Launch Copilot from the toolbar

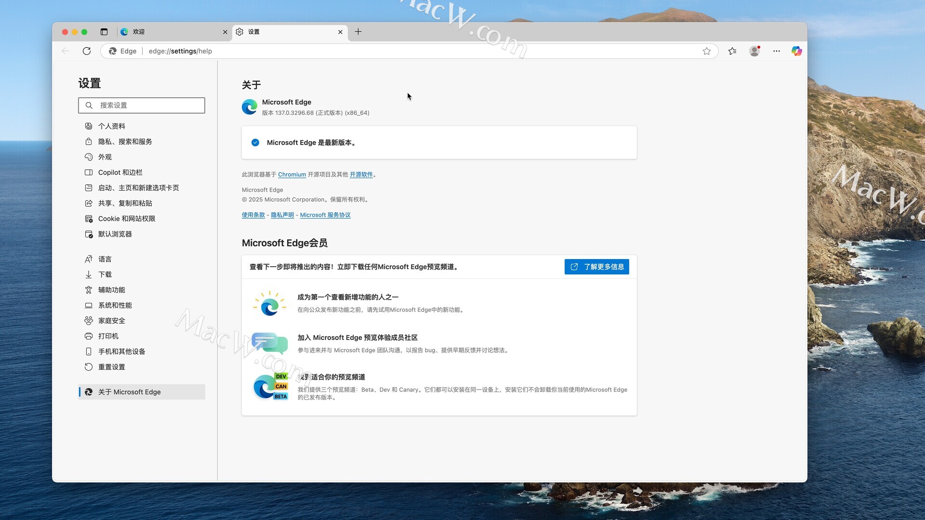pos(797,51)
